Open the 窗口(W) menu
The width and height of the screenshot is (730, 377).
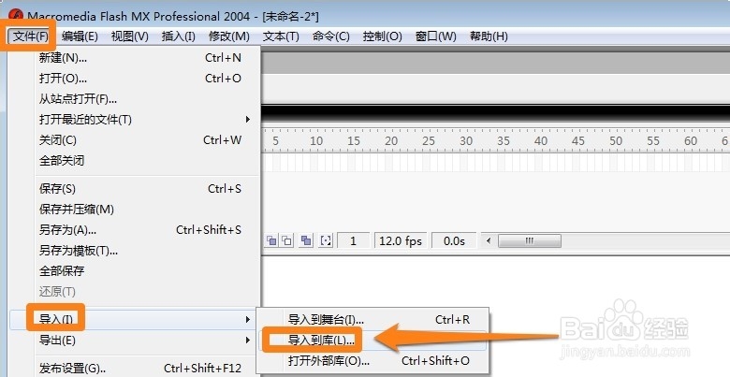(x=436, y=36)
